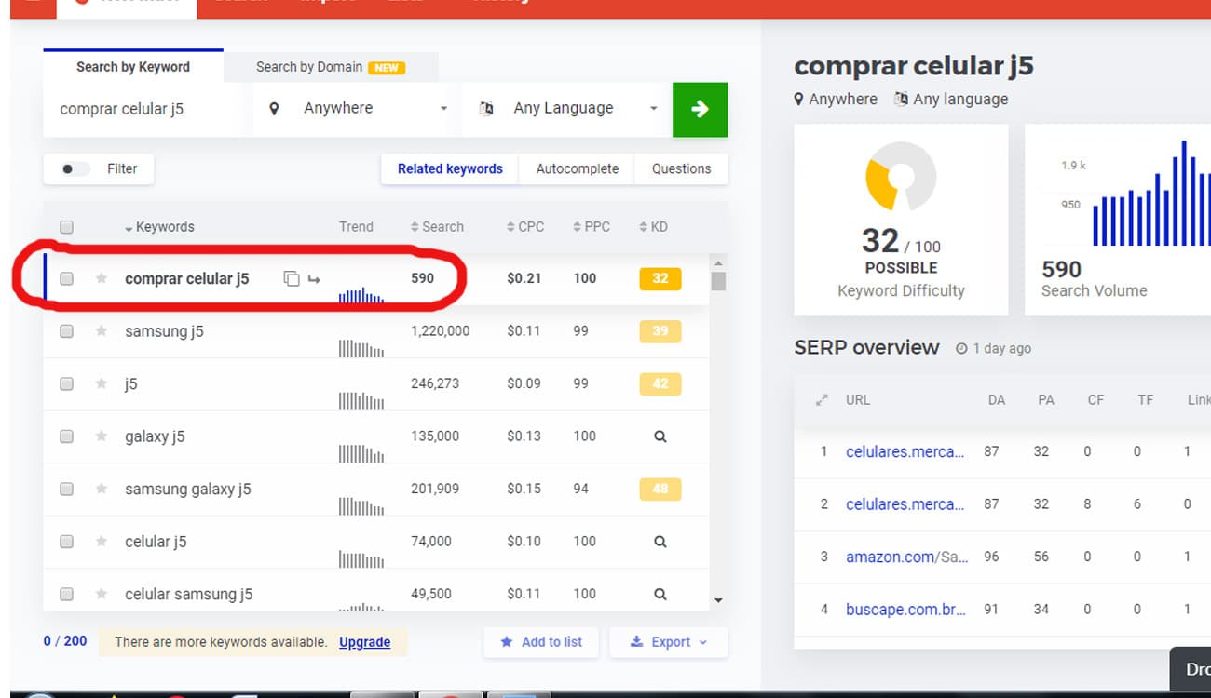Star the 'samsung galaxy j5' keyword
The height and width of the screenshot is (698, 1211).
pos(102,489)
